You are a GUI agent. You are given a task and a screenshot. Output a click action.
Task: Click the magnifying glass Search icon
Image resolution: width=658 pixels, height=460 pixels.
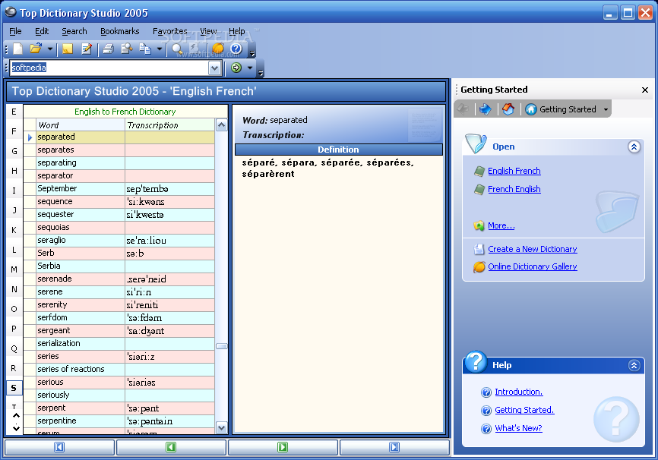pos(177,49)
